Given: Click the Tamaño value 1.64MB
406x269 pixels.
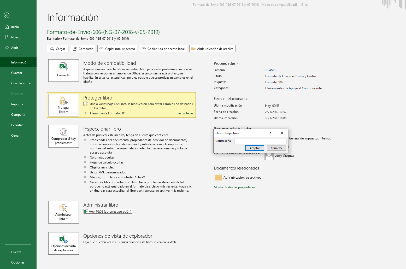Looking at the screenshot, I should tap(270, 70).
